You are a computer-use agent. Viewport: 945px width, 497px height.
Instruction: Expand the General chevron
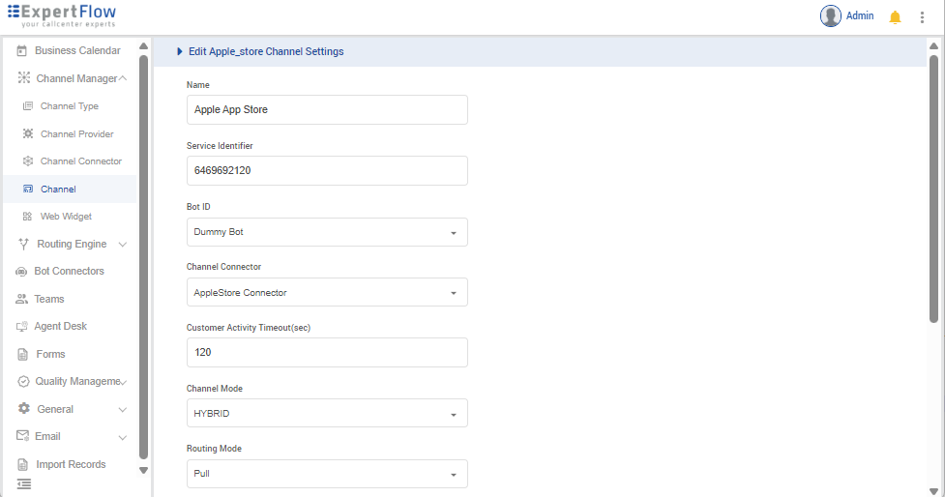point(123,410)
